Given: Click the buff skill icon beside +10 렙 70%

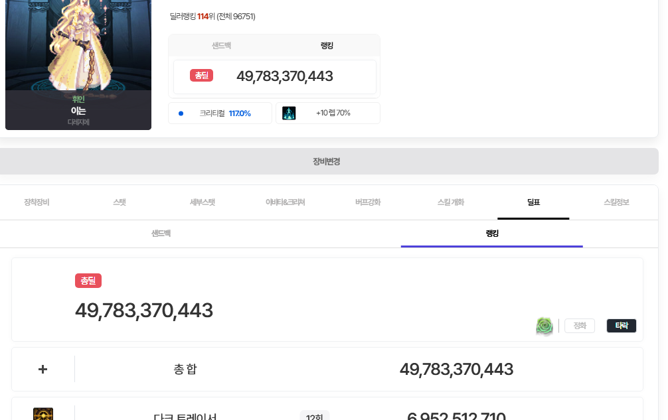Looking at the screenshot, I should [289, 113].
